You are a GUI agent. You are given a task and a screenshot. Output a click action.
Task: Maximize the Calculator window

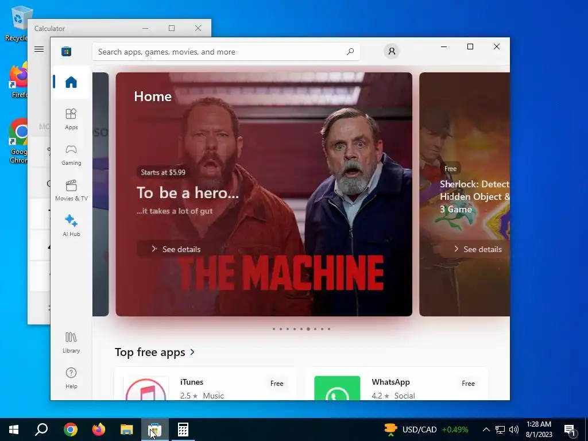pyautogui.click(x=172, y=28)
